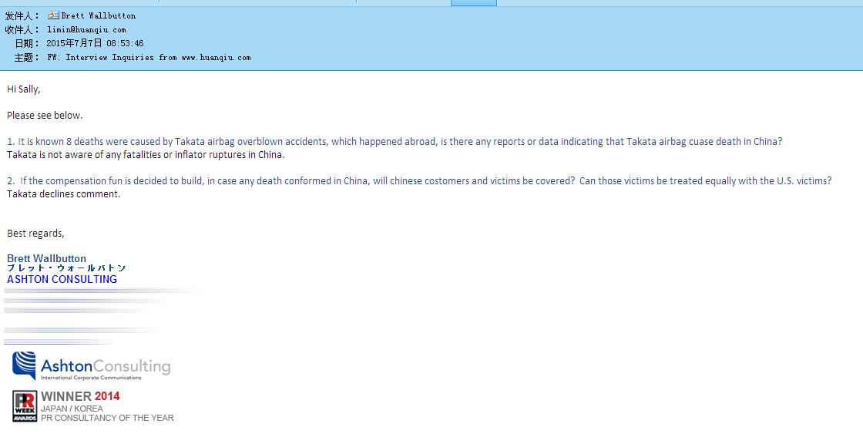Click the 收件人 recipient label
This screenshot has width=863, height=434.
coord(22,29)
